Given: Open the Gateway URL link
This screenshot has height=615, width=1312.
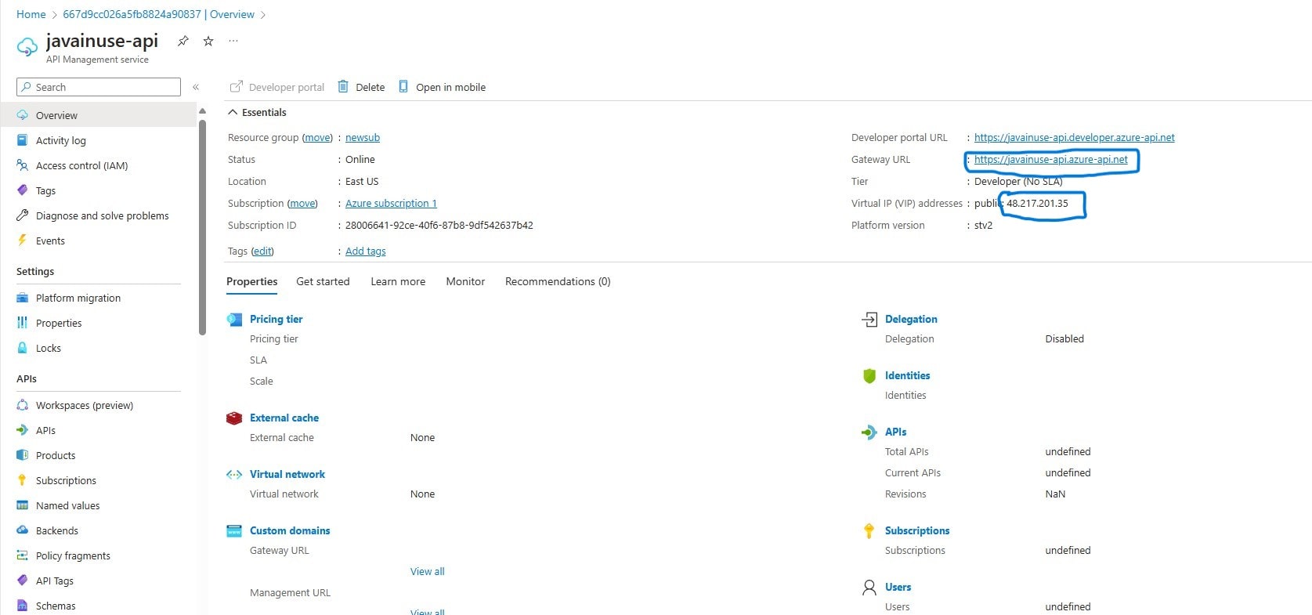Looking at the screenshot, I should point(1051,159).
